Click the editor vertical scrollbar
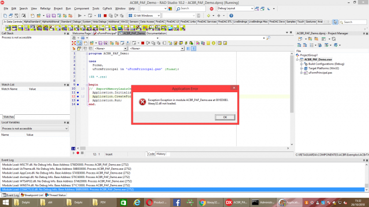 pyautogui.click(x=292, y=99)
